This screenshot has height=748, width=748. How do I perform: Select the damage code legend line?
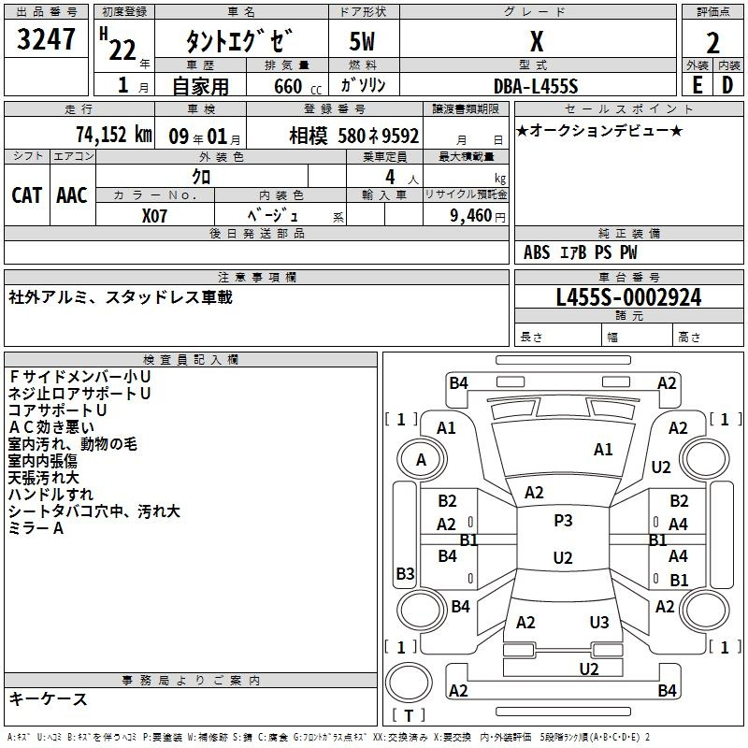329,737
